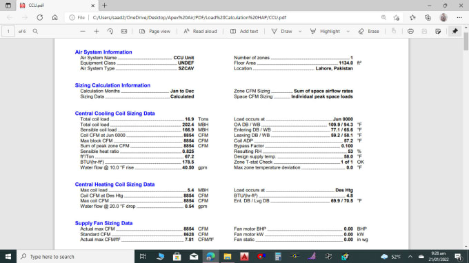This screenshot has height=263, width=469.
Task: Click the Add text button
Action: click(x=244, y=32)
